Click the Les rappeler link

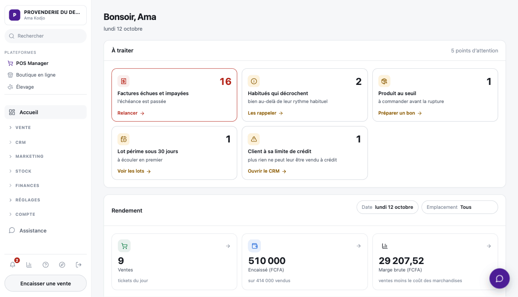point(265,113)
